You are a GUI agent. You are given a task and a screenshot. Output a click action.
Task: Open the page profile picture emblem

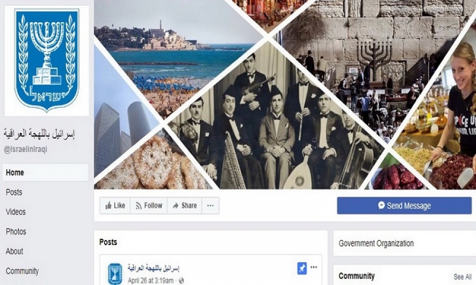point(47,61)
